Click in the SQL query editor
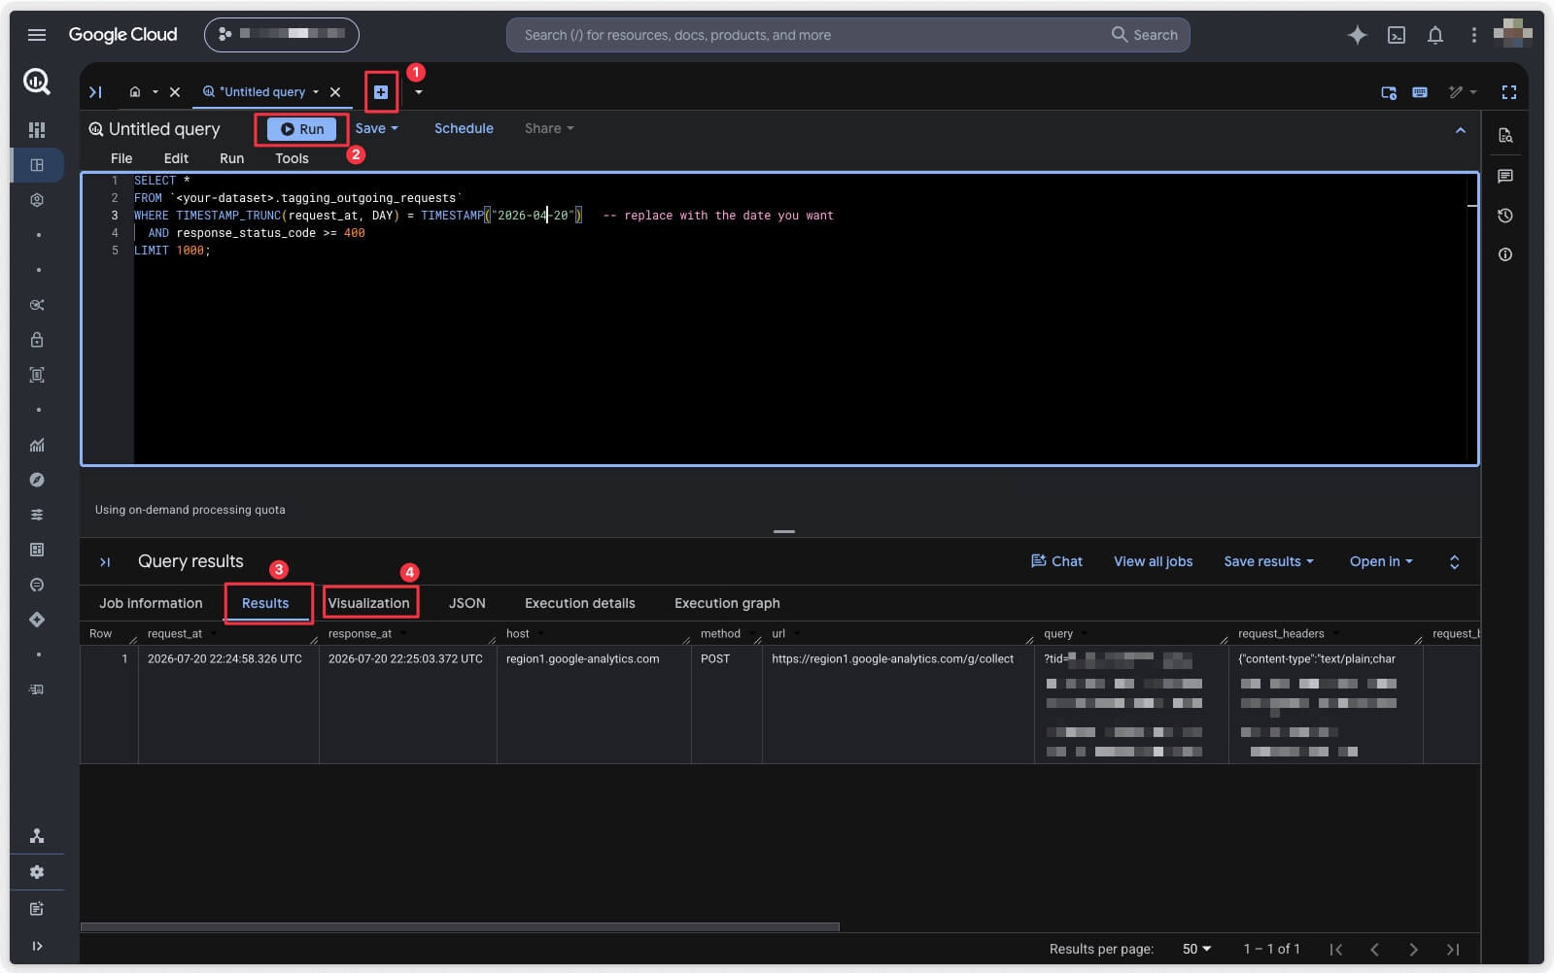 click(779, 319)
